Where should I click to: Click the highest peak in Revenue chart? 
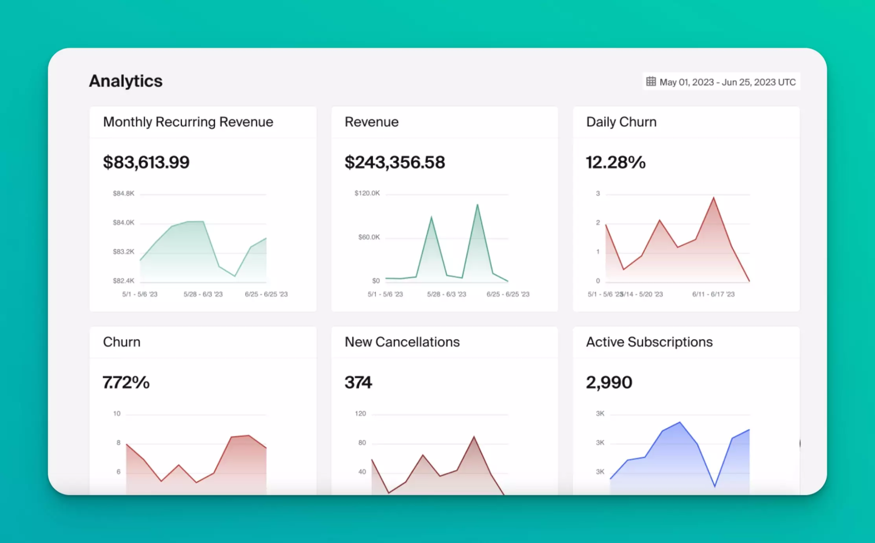click(477, 205)
